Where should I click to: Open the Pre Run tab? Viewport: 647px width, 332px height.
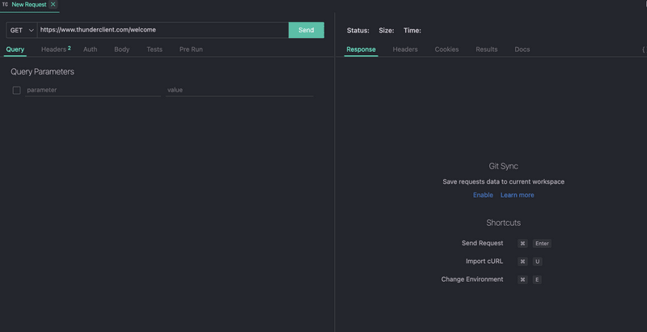click(191, 49)
